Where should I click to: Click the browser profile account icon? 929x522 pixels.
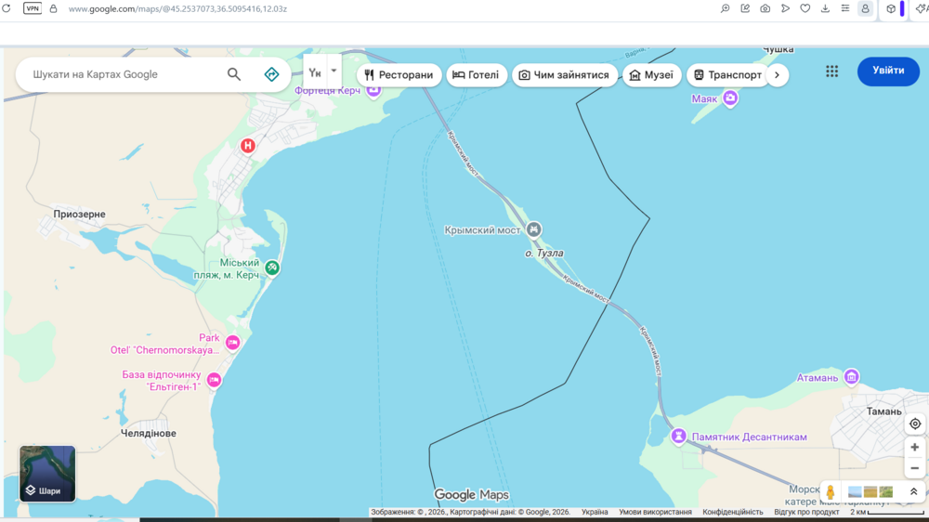coord(865,9)
